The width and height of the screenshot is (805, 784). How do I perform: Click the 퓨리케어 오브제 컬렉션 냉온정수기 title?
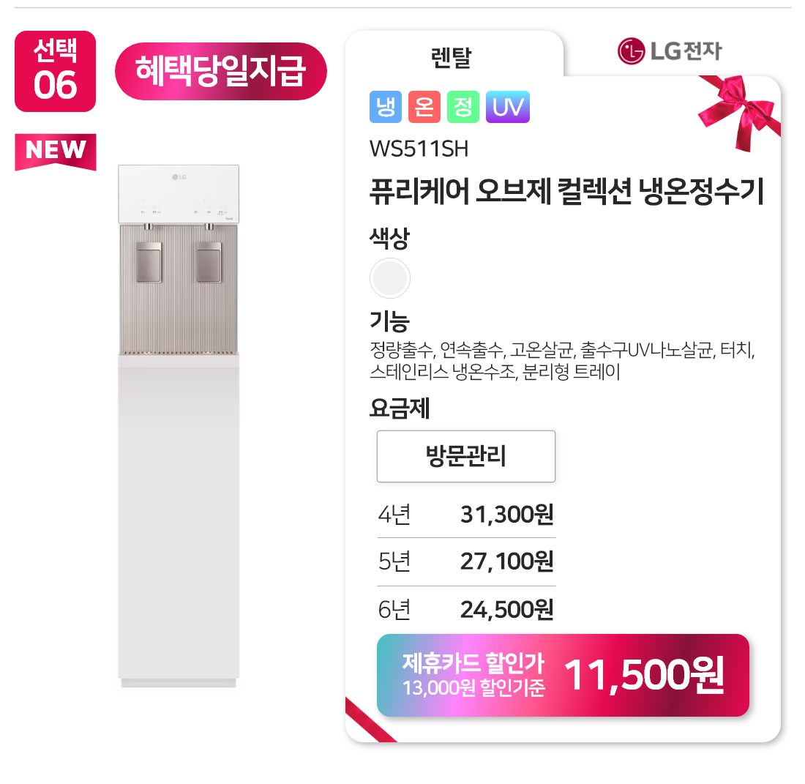[x=567, y=193]
